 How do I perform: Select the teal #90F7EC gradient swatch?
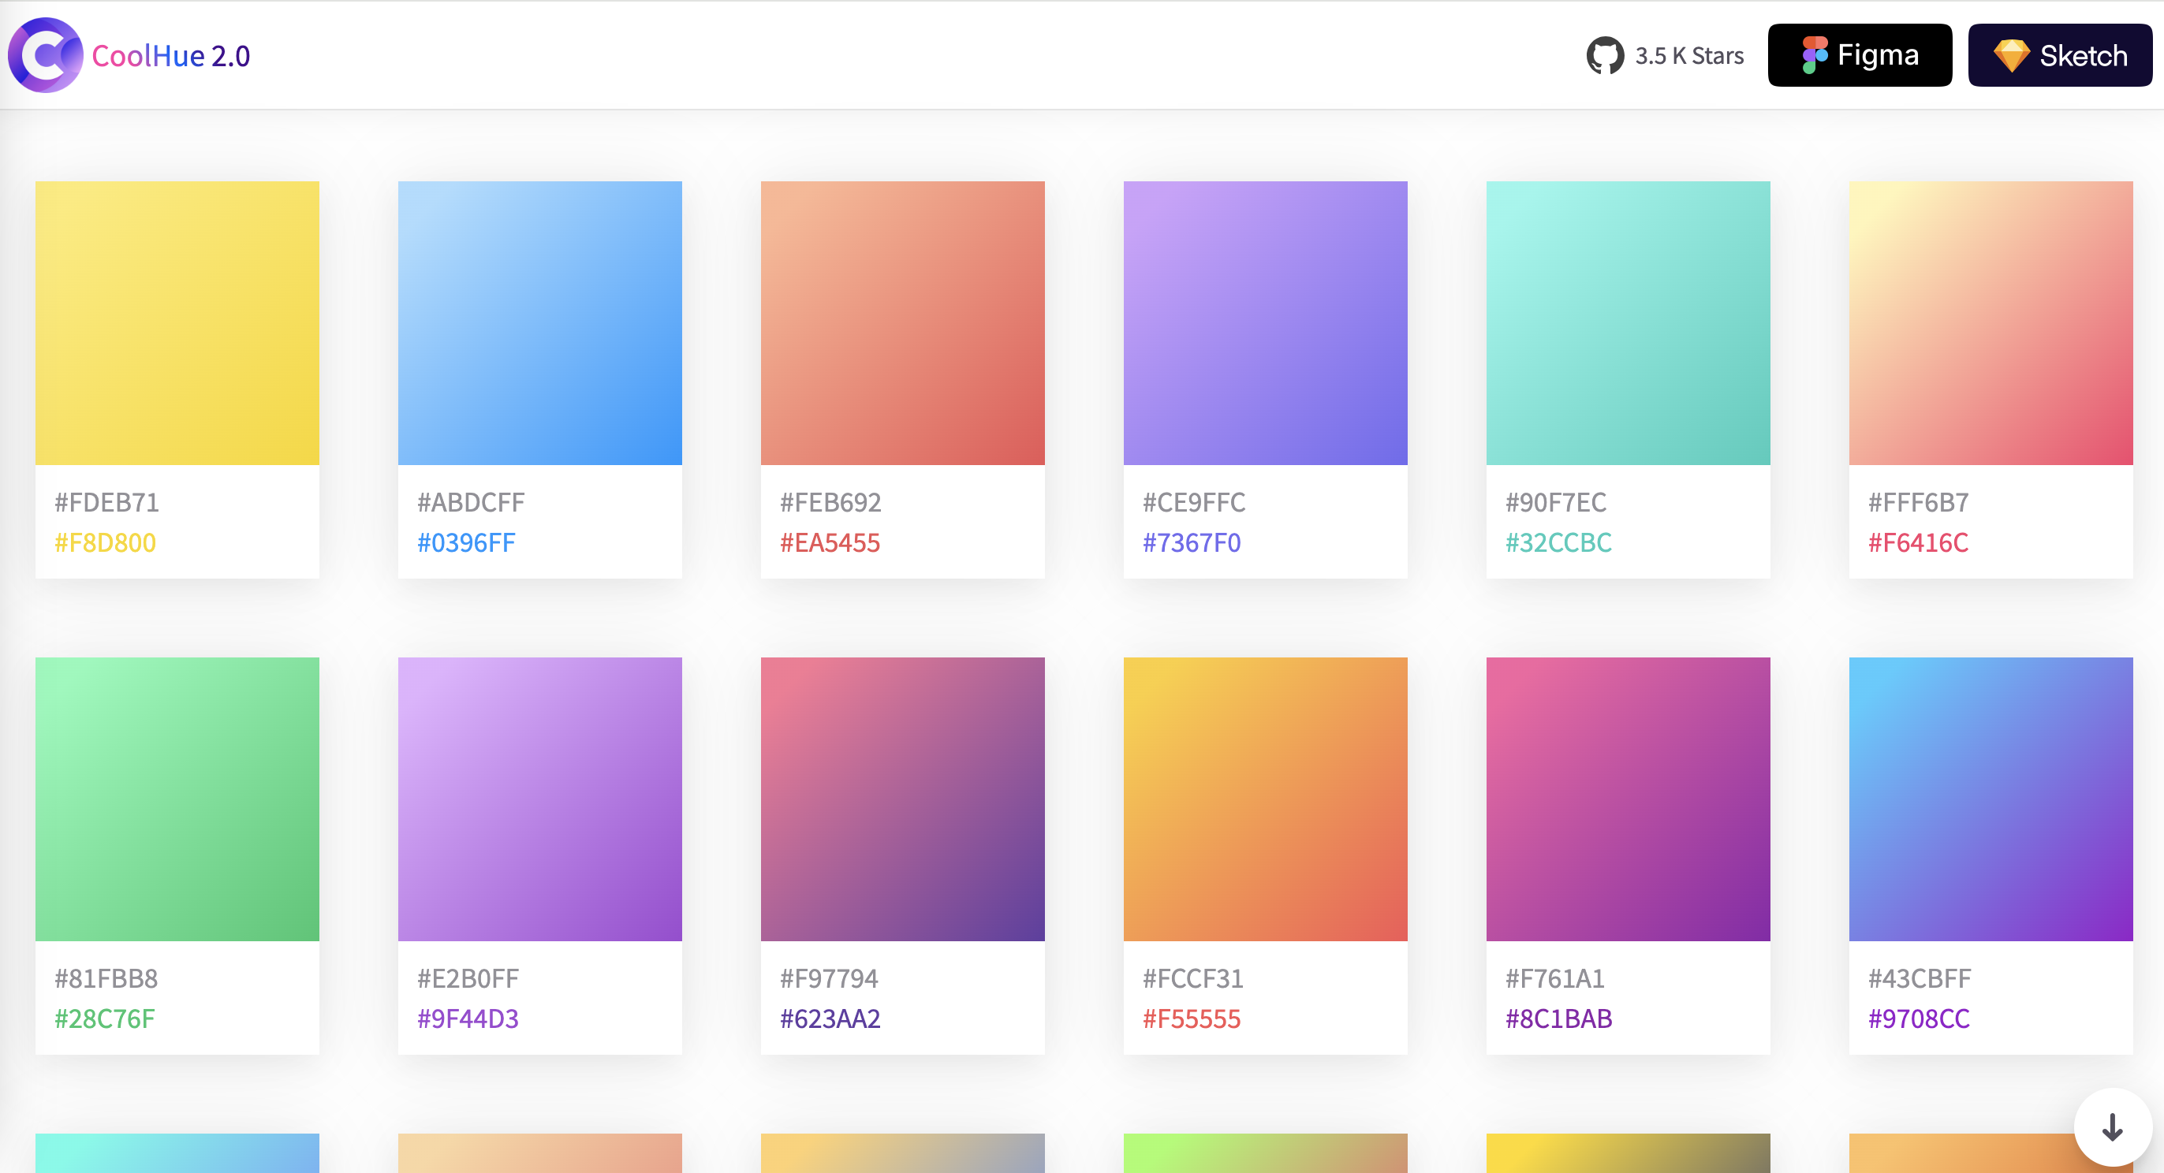click(x=1627, y=322)
